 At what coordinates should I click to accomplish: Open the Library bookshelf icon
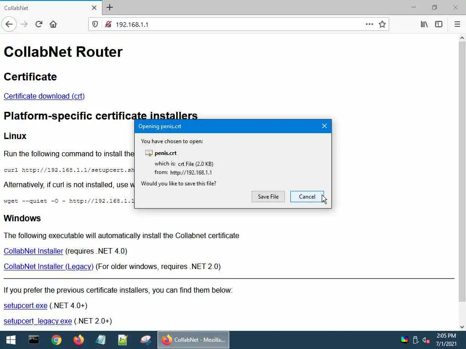[x=424, y=25]
